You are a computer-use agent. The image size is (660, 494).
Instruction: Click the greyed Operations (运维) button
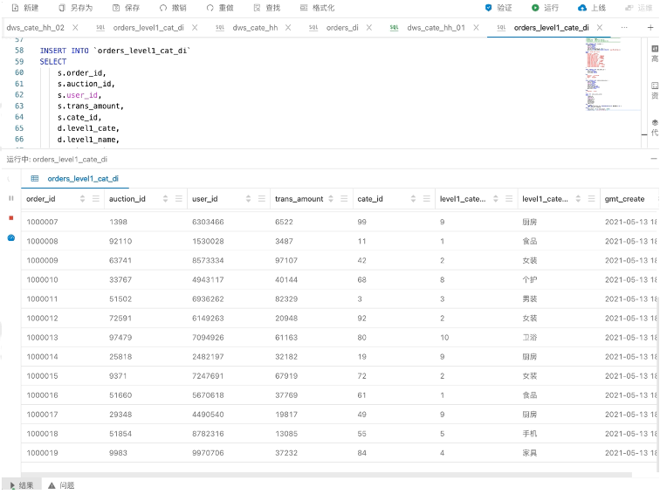pos(638,8)
